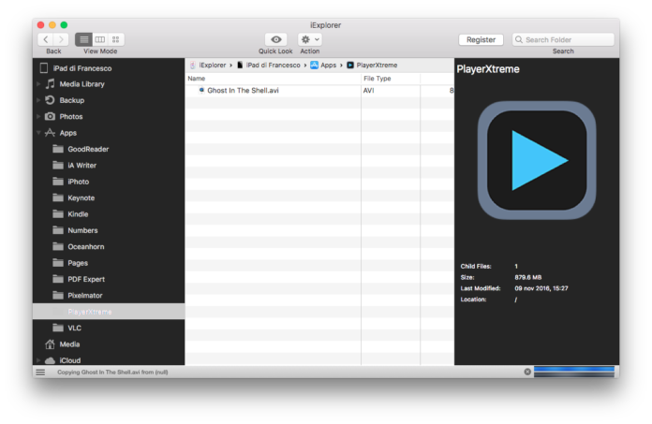Cancel the copy with the X icon
The image size is (652, 424).
(527, 372)
